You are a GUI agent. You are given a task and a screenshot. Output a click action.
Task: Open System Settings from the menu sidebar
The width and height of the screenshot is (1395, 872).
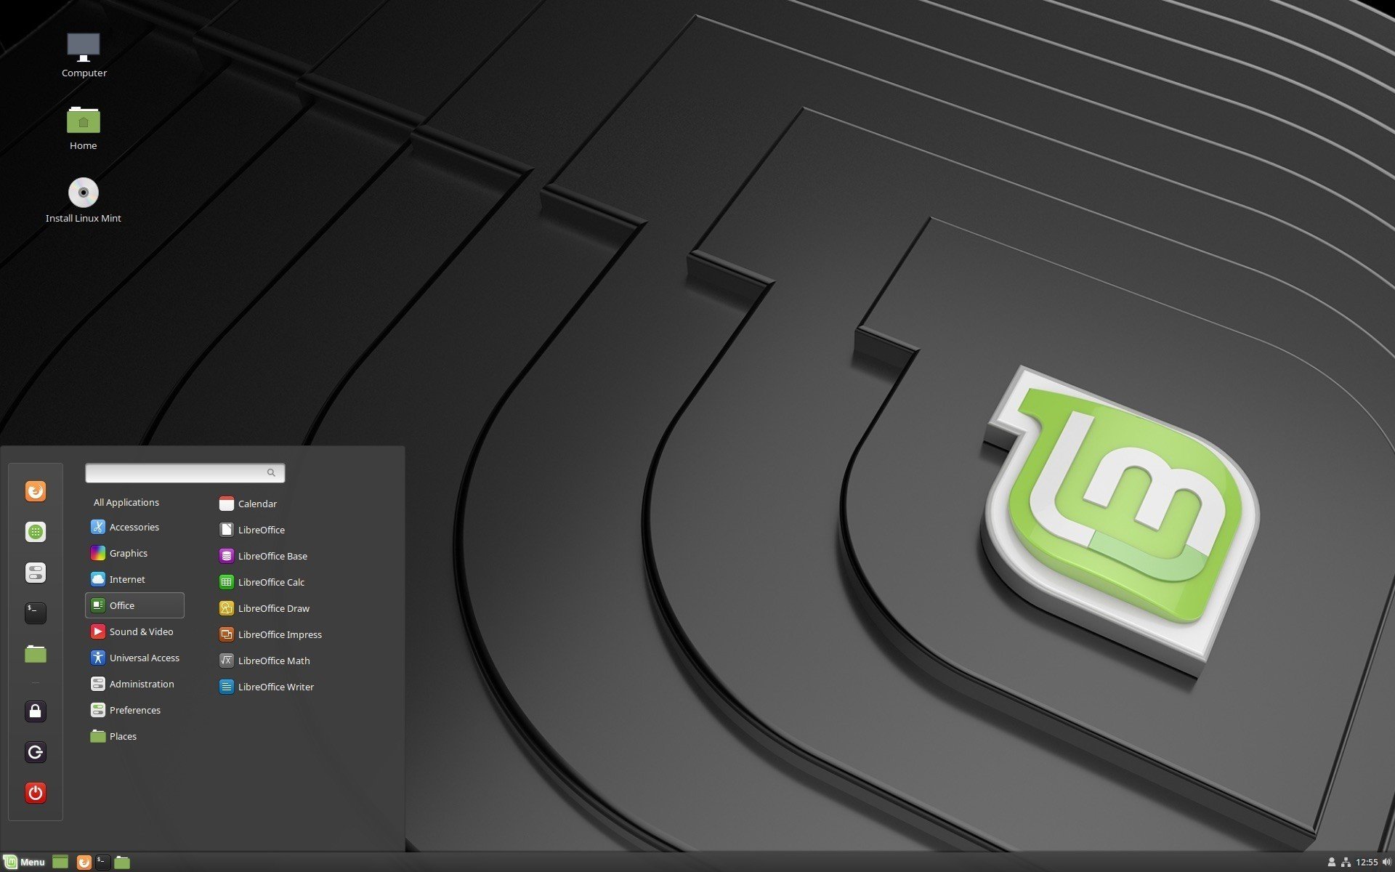(x=35, y=572)
